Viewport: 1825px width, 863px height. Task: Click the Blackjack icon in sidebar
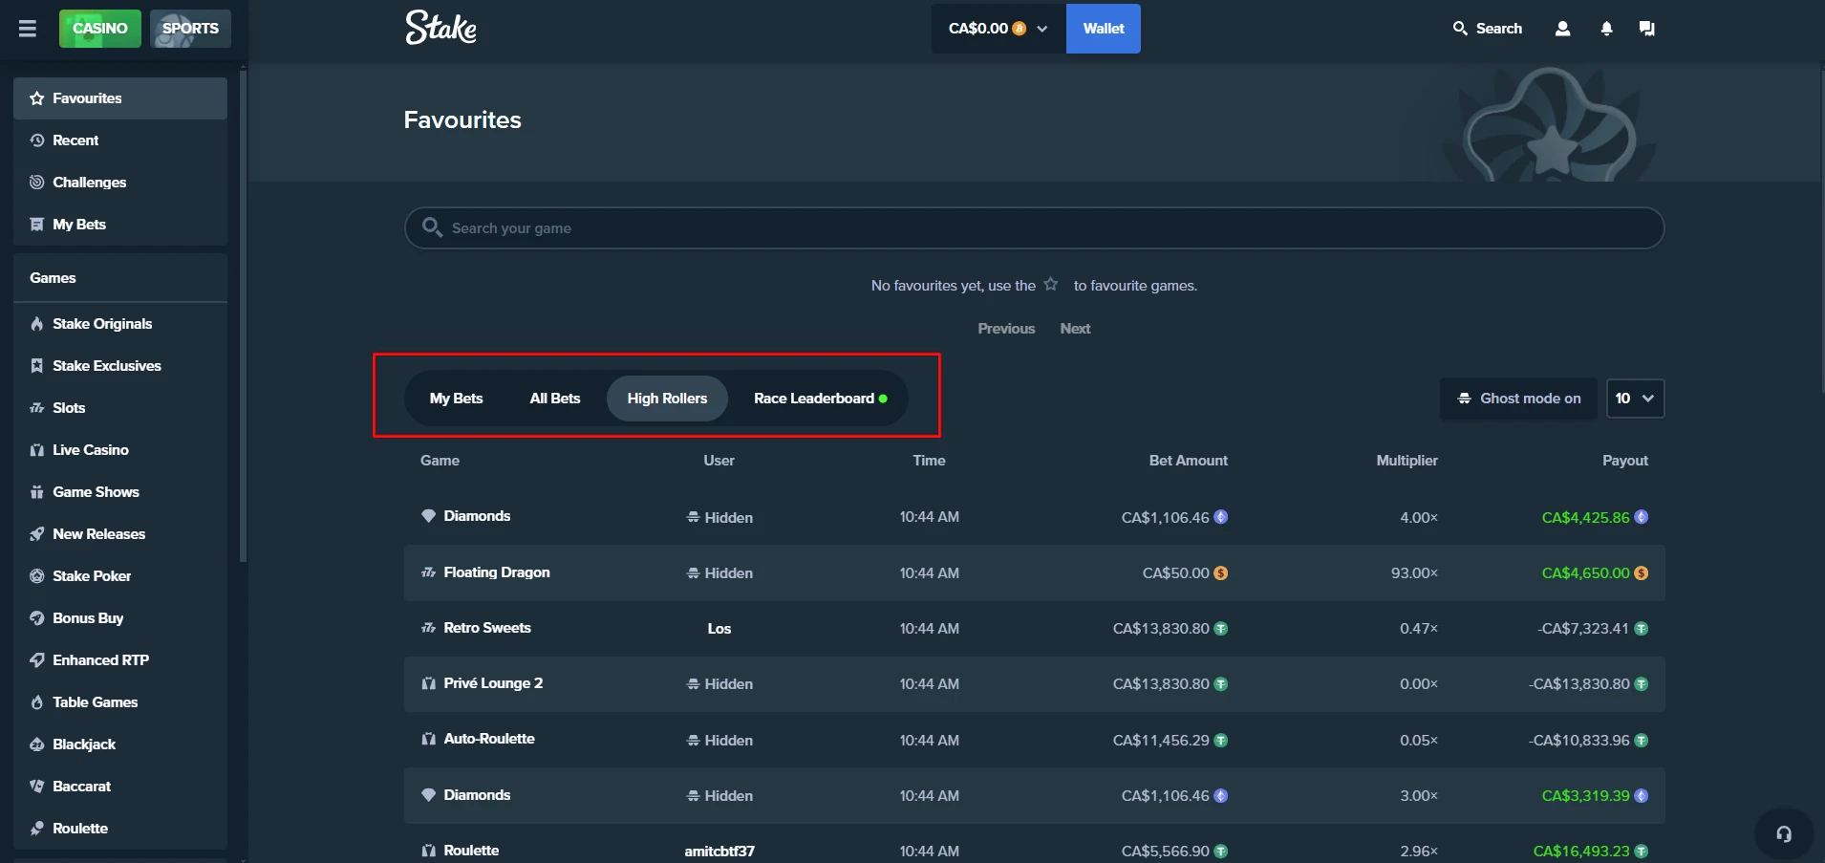[37, 744]
